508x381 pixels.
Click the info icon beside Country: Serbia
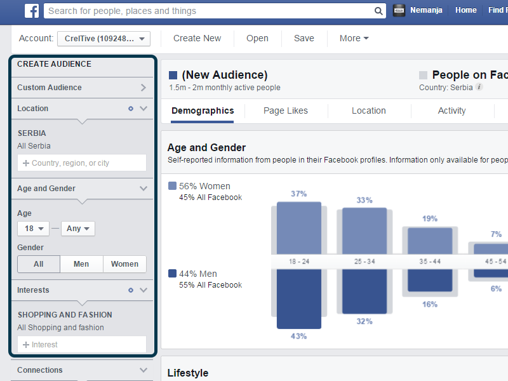click(479, 87)
